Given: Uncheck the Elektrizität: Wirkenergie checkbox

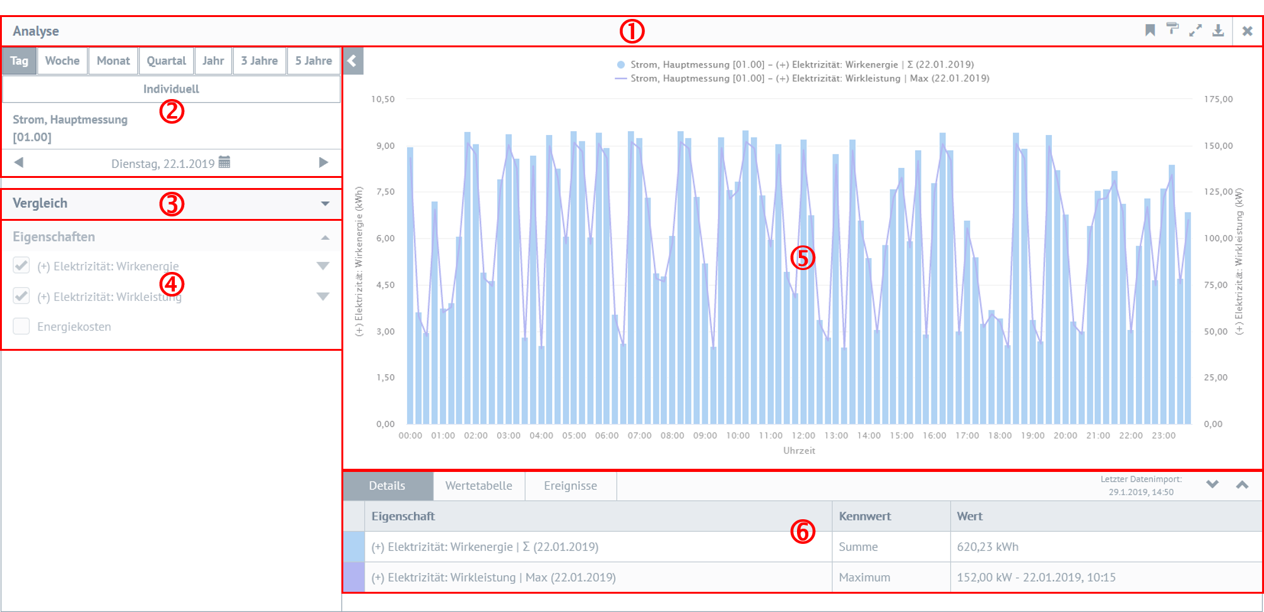Looking at the screenshot, I should [x=21, y=266].
